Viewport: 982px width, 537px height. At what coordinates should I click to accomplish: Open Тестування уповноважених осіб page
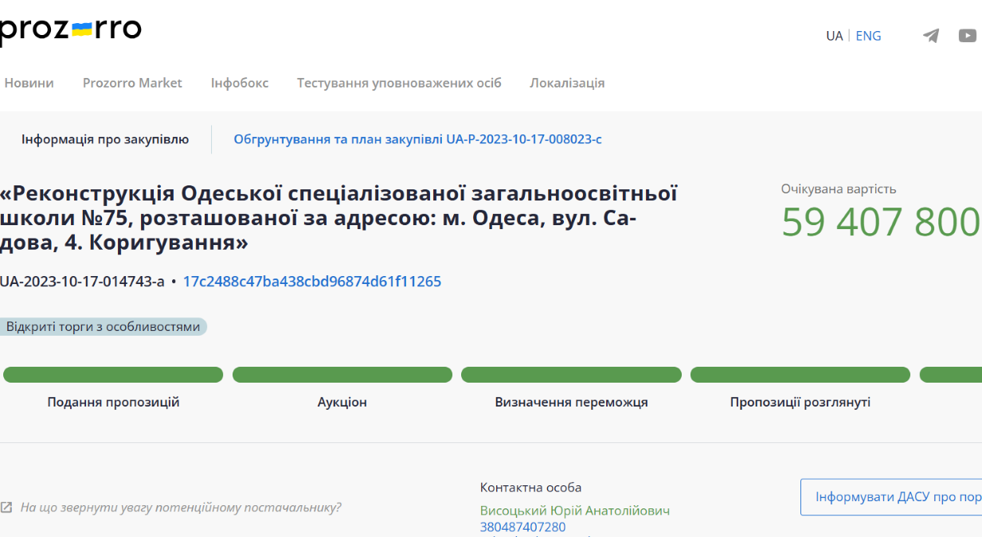pyautogui.click(x=399, y=83)
